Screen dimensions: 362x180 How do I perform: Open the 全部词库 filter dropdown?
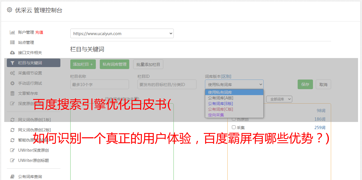[279, 99]
